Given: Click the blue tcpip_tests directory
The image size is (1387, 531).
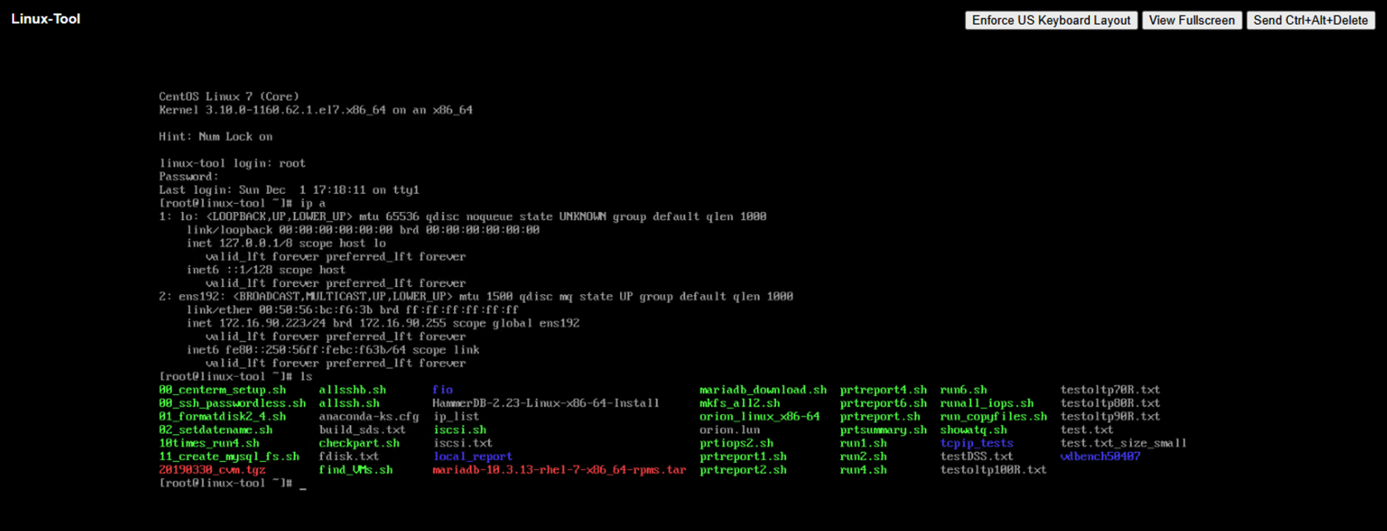Looking at the screenshot, I should click(977, 443).
